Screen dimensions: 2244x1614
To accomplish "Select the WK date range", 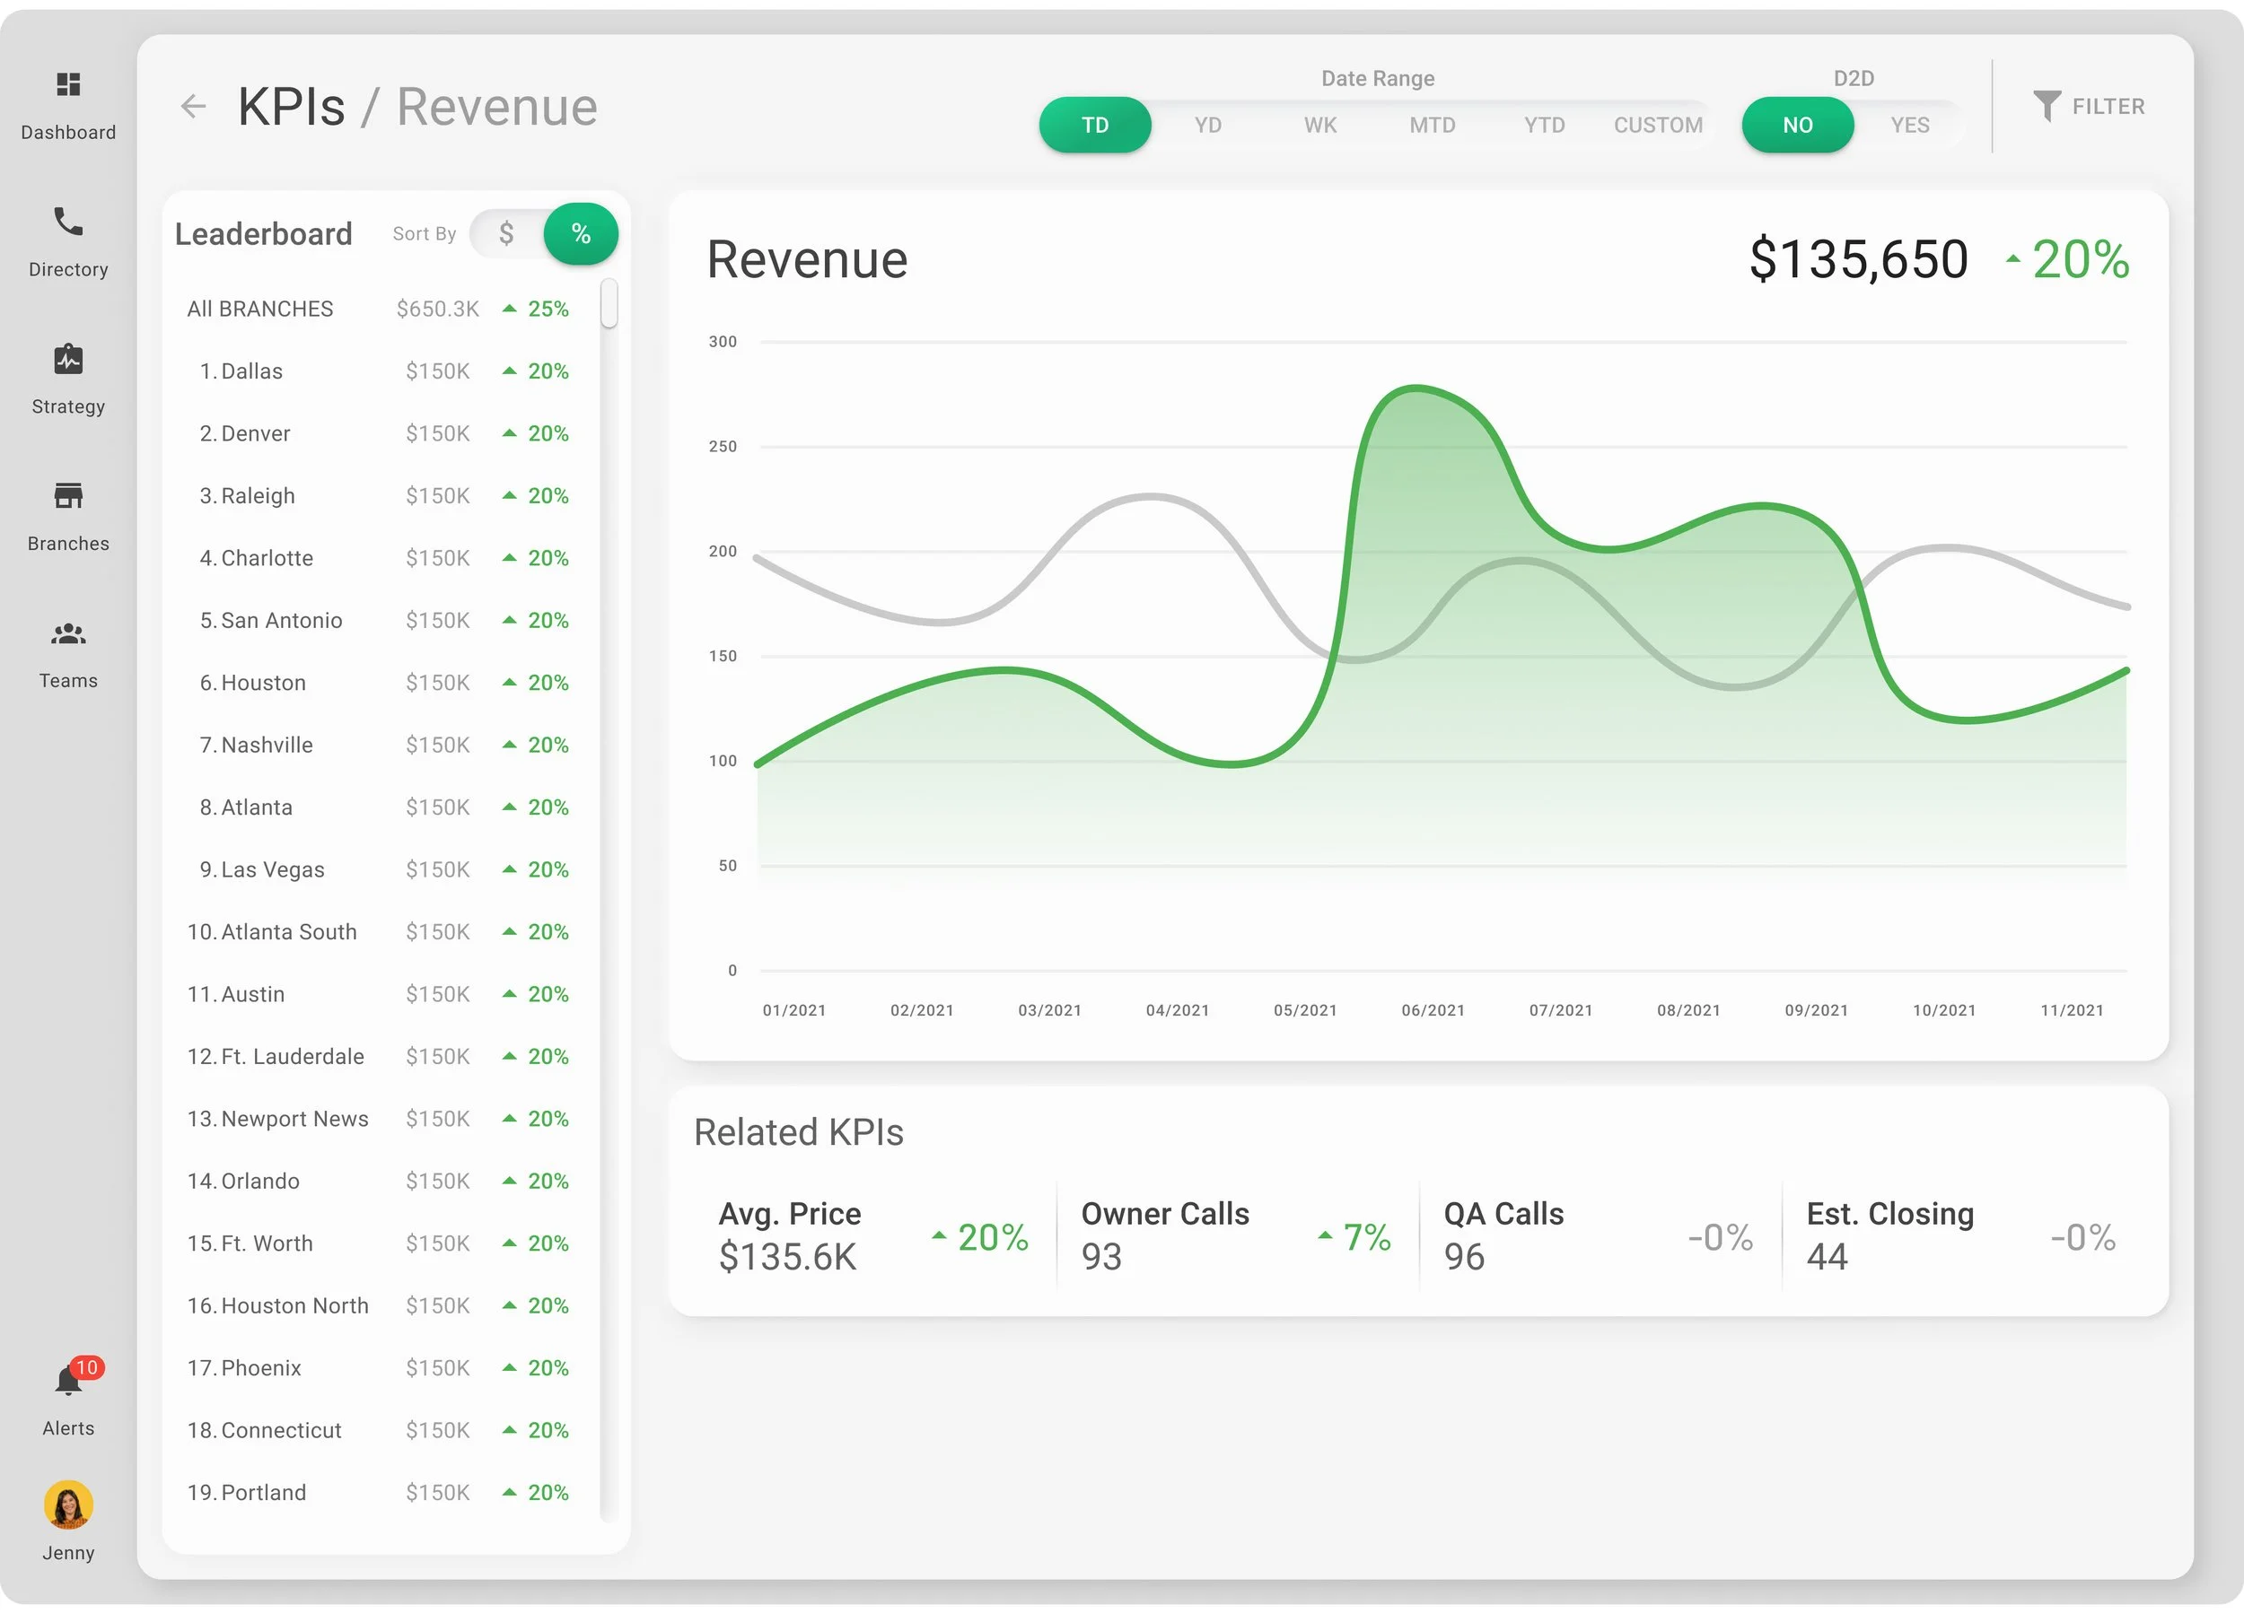I will pyautogui.click(x=1319, y=126).
